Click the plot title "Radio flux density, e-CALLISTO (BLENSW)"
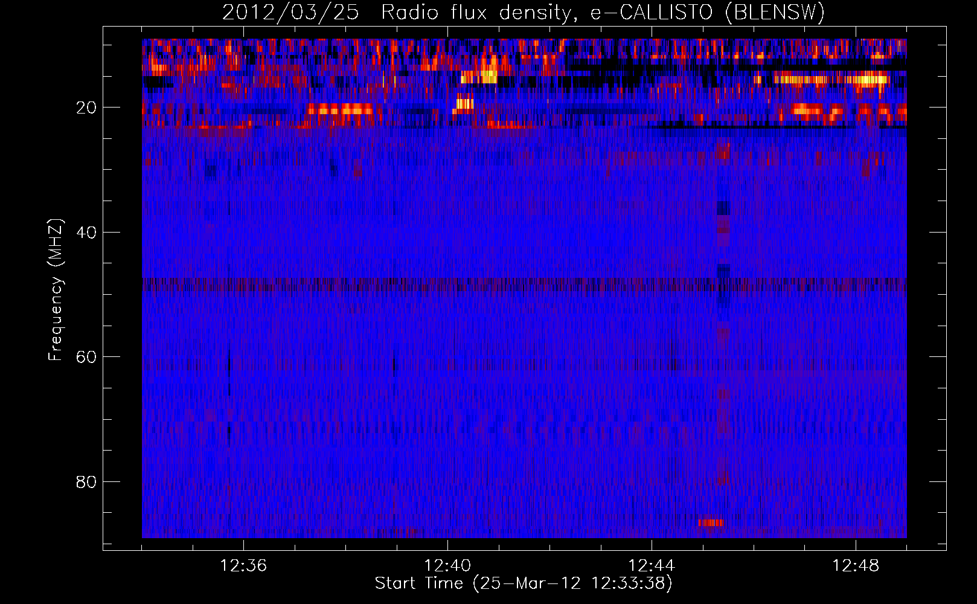Viewport: 977px width, 604px height. pyautogui.click(x=603, y=13)
